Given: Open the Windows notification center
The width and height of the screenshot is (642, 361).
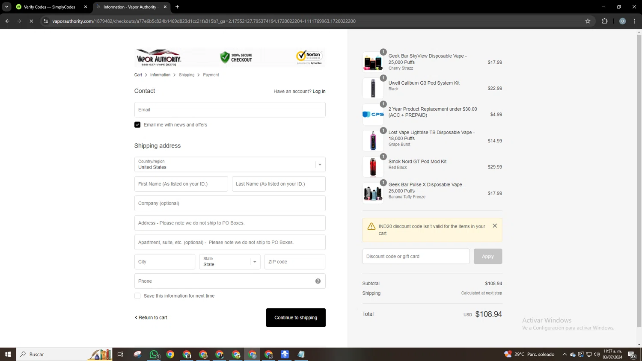Looking at the screenshot, I should (632, 354).
